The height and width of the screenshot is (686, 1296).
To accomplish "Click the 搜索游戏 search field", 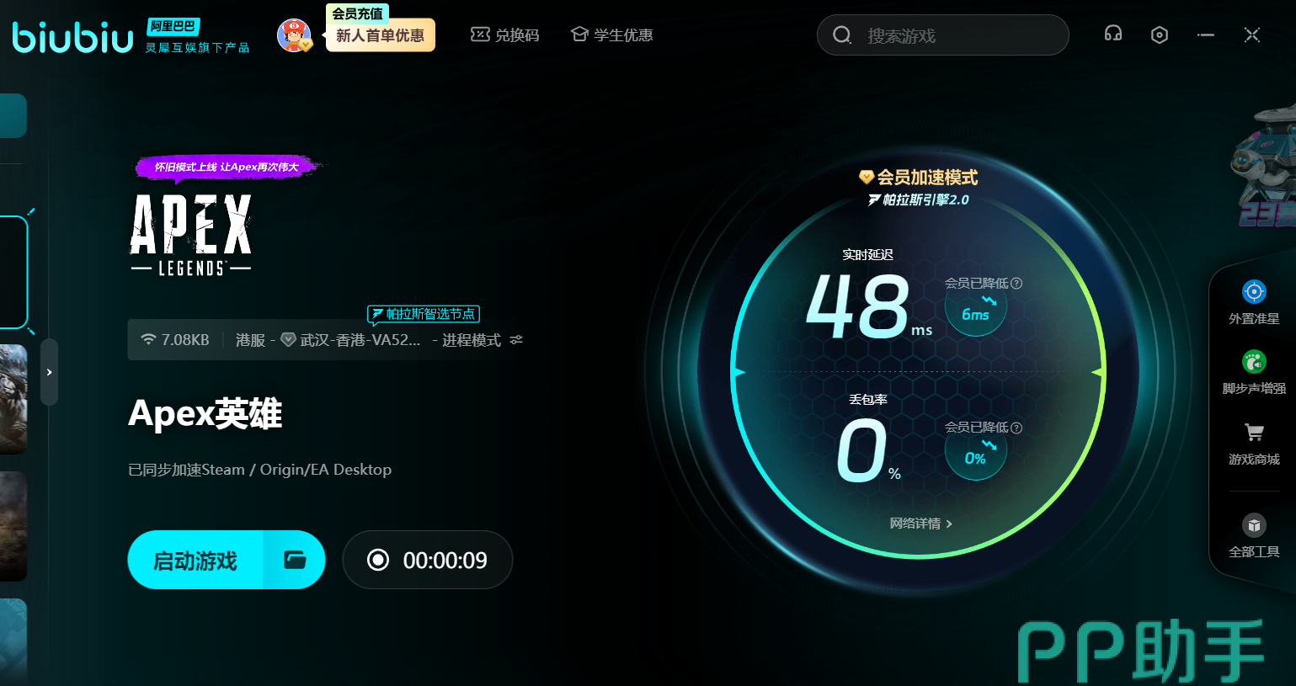I will (952, 35).
